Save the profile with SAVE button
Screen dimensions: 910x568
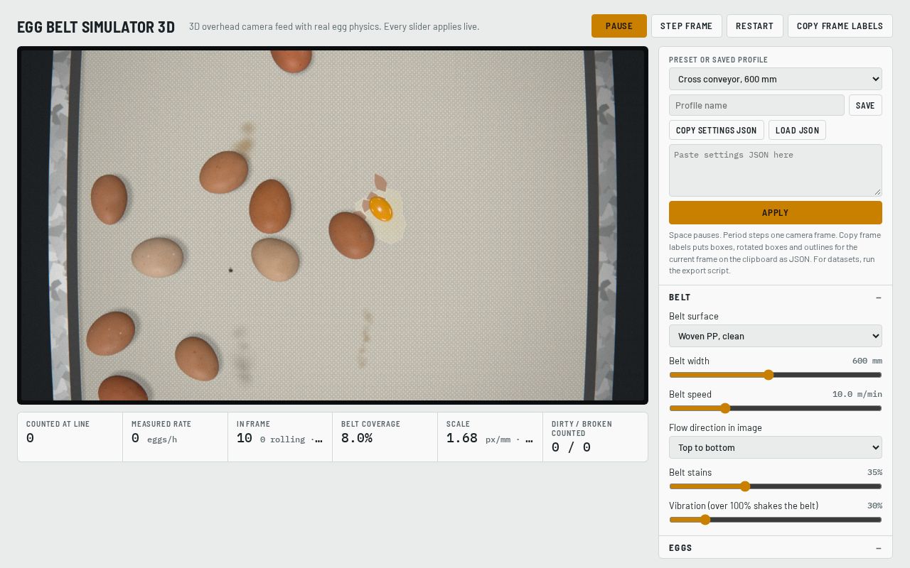click(865, 105)
